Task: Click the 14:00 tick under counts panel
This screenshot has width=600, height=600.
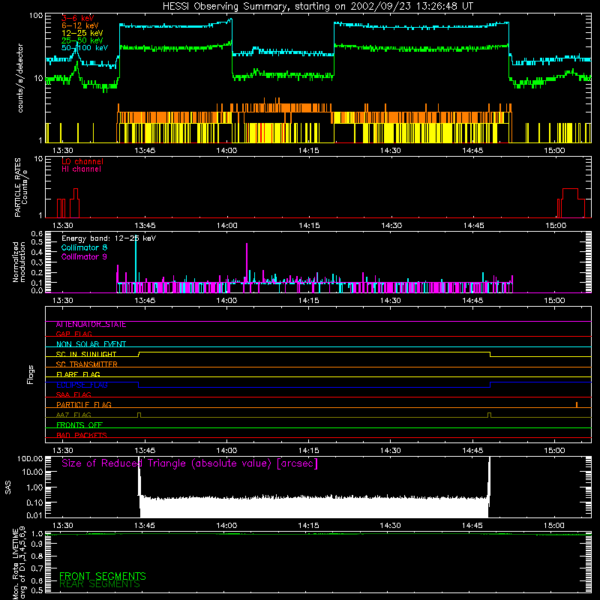Action: tap(226, 151)
